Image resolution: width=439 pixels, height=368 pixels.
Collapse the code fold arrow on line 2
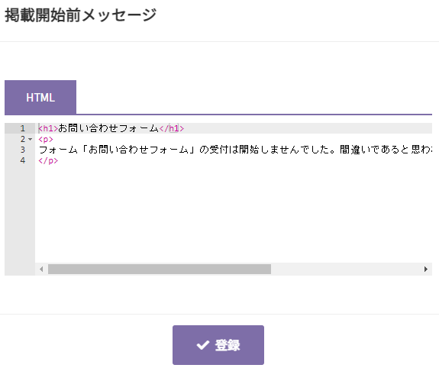31,139
